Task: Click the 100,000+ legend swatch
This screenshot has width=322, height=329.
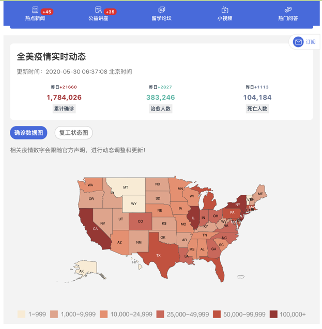Action: (273, 314)
